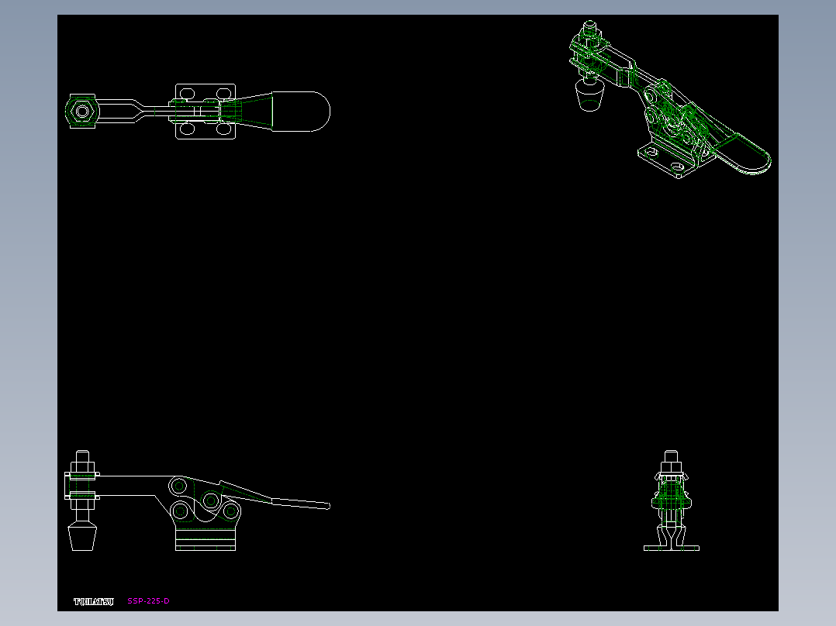The width and height of the screenshot is (836, 626).
Task: Select the front-view drawing of the clamp
Action: coord(672,500)
